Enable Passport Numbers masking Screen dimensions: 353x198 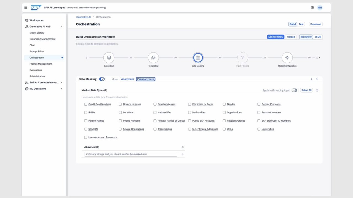(x=259, y=112)
